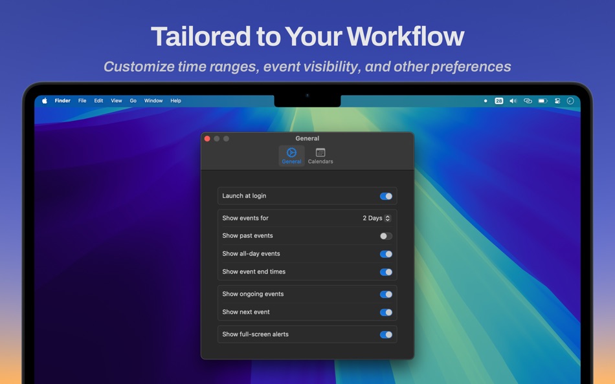Click the circular icon at far right of menu bar
Image resolution: width=615 pixels, height=384 pixels.
click(x=571, y=101)
